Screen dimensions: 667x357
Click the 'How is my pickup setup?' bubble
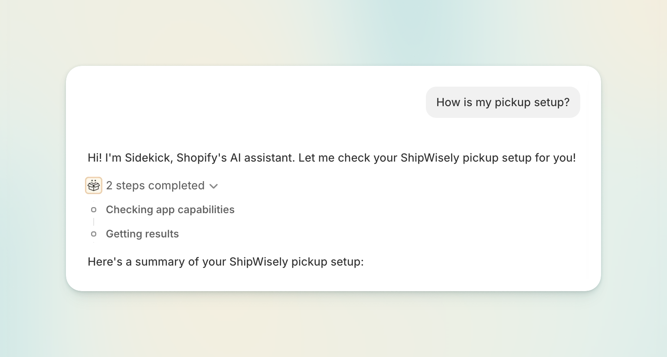click(x=503, y=102)
